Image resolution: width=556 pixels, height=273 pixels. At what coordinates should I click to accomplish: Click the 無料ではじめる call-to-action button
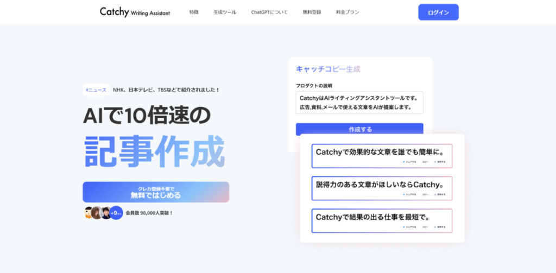156,192
